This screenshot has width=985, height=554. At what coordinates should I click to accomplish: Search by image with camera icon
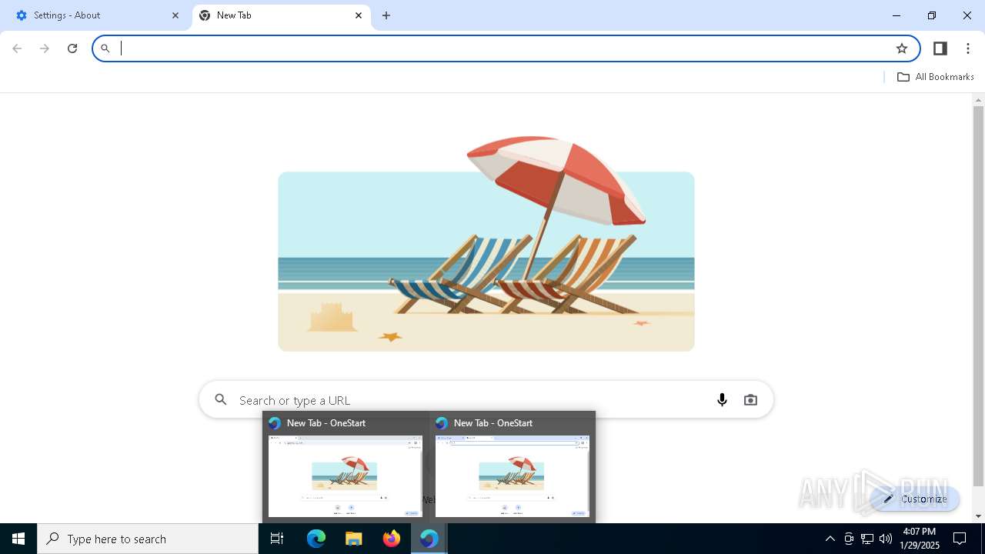coord(750,400)
